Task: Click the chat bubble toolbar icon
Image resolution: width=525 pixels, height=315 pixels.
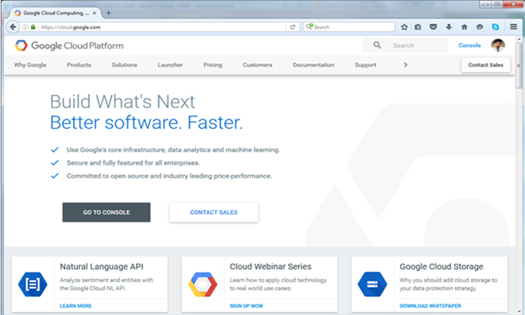Action: pos(480,27)
